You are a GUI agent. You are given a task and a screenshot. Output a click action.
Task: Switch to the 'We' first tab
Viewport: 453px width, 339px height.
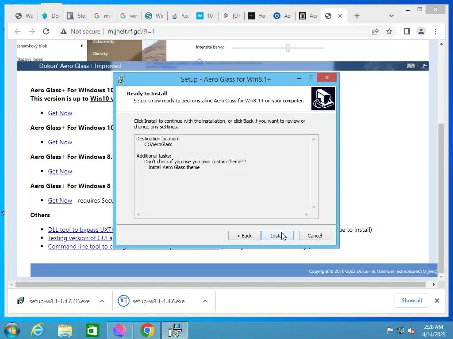tap(25, 16)
